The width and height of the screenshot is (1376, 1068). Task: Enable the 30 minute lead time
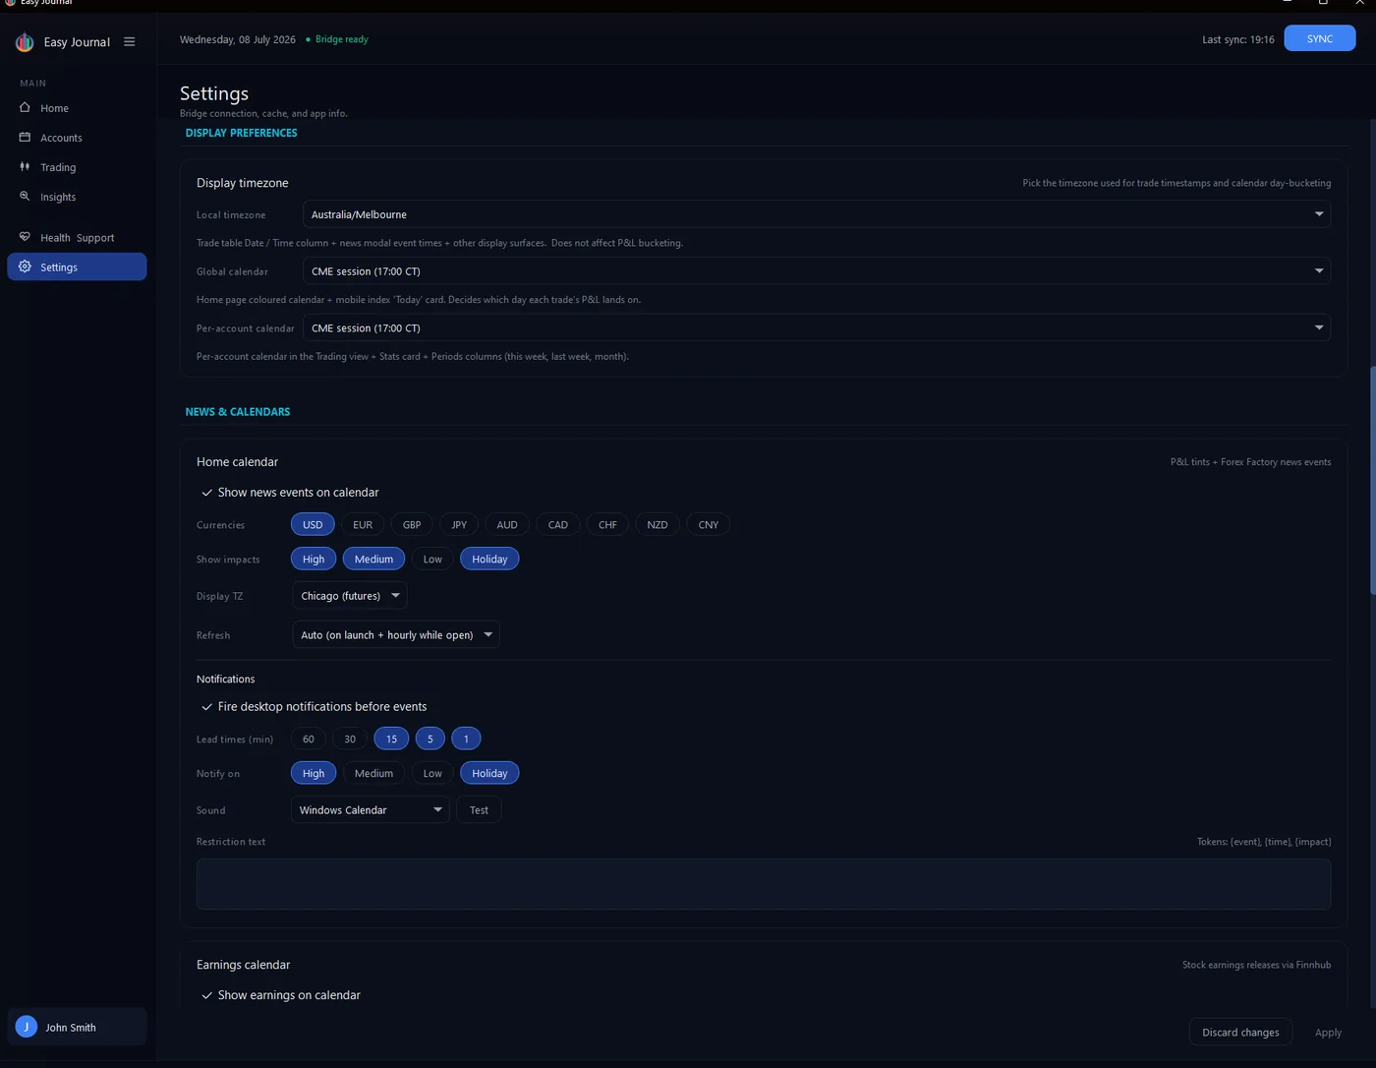(350, 739)
